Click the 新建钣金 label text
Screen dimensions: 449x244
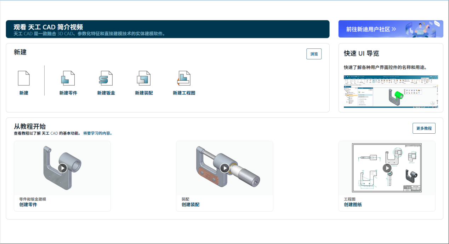click(106, 93)
